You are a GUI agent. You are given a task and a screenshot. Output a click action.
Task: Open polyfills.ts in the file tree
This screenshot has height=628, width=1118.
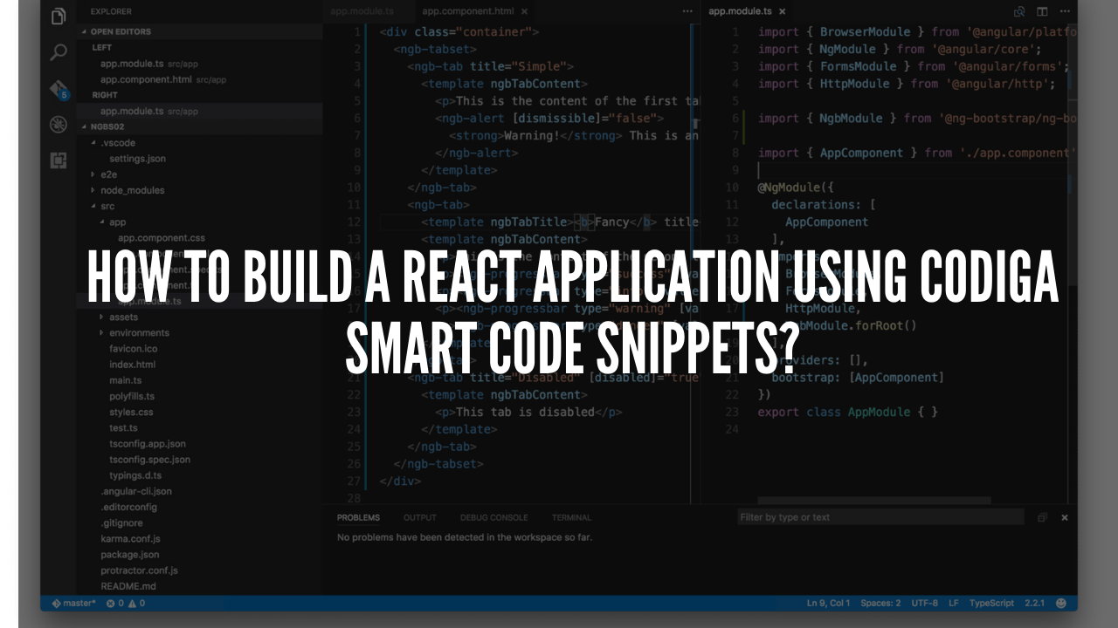(x=131, y=396)
